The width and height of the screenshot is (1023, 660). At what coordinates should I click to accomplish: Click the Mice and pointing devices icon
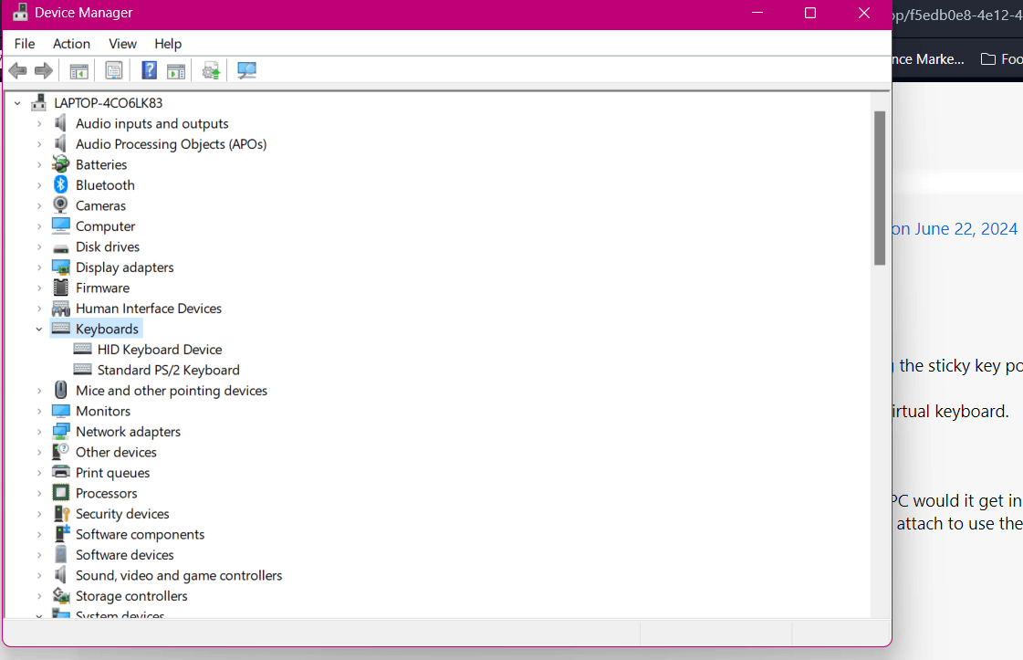point(60,391)
